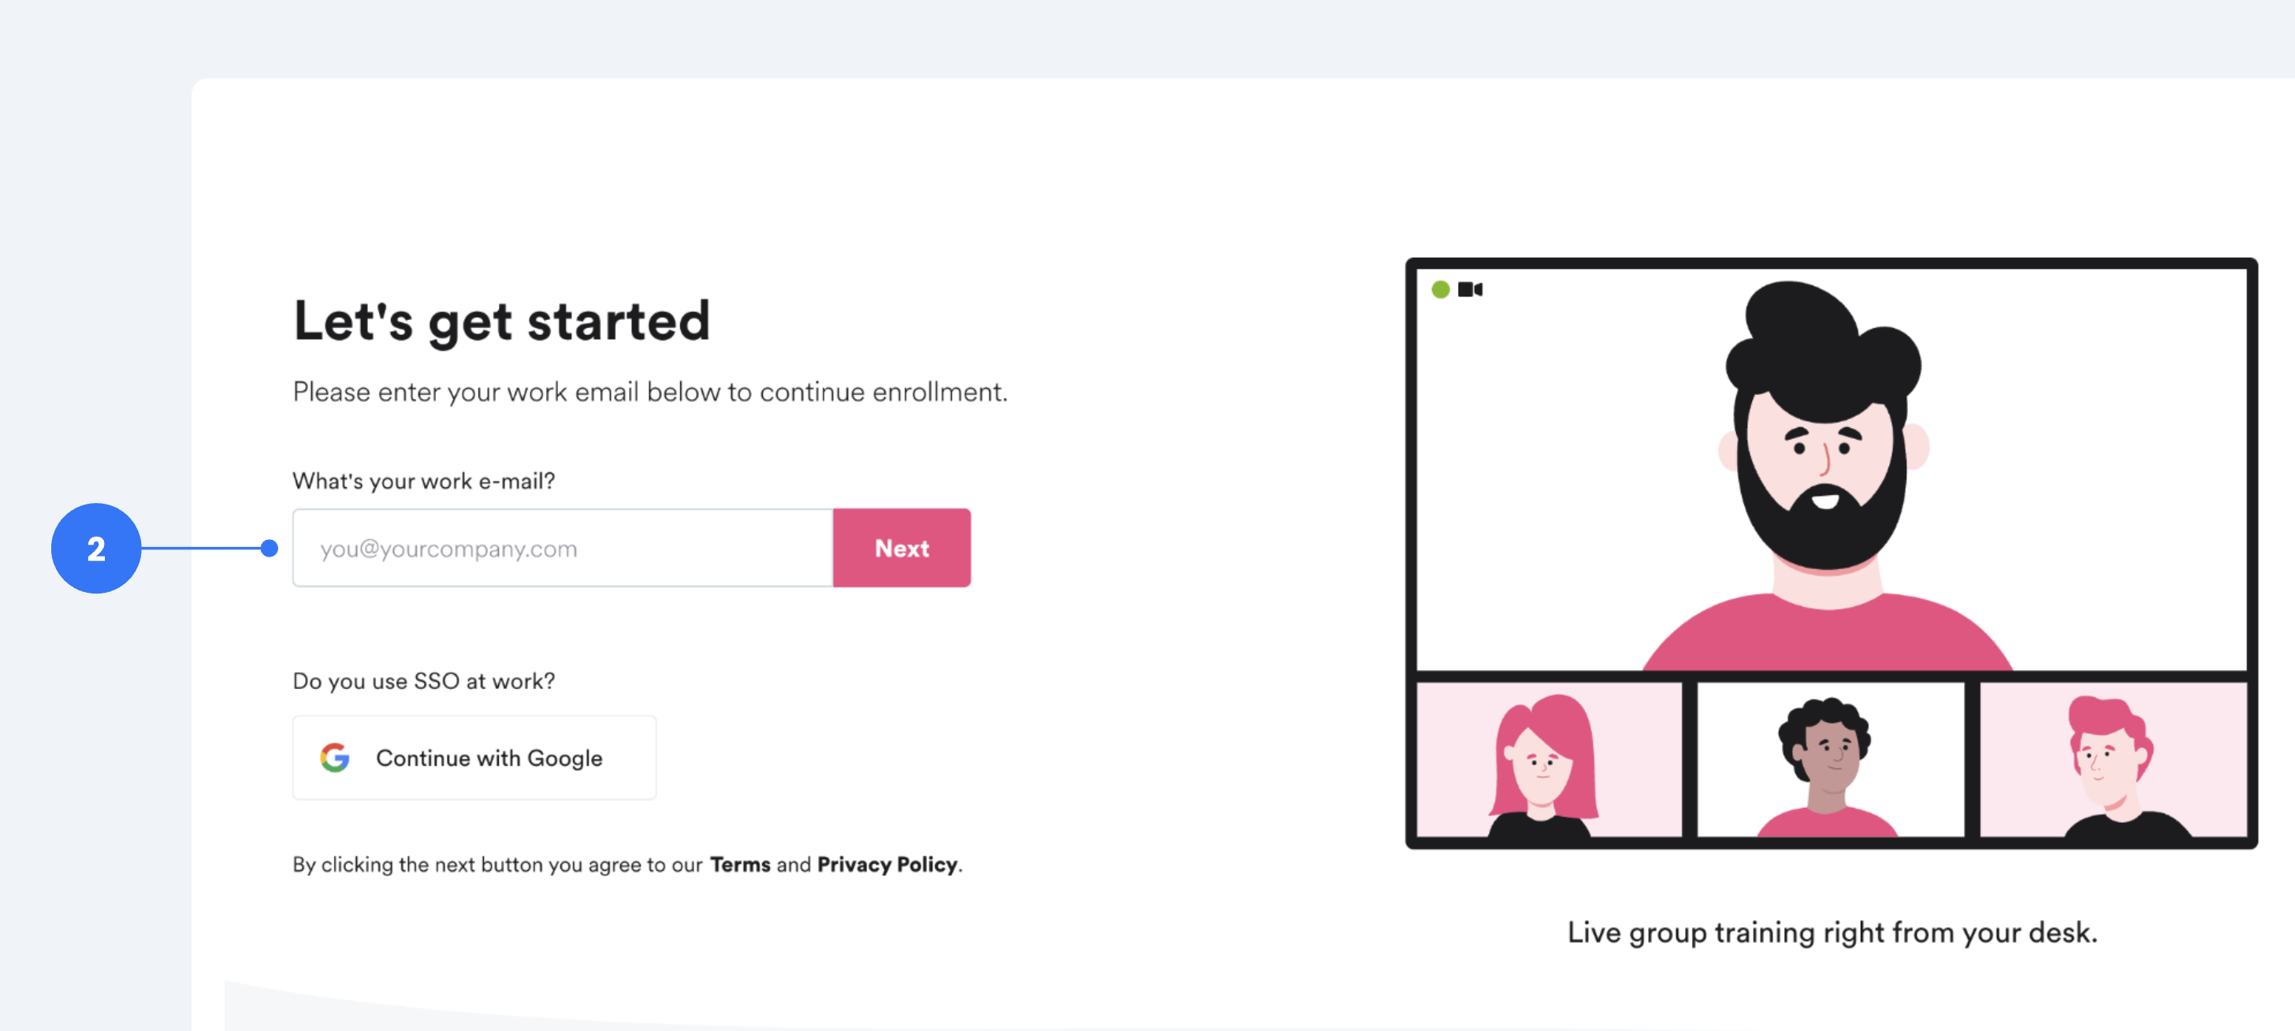Click the small blue callout dot beside email field

pyautogui.click(x=269, y=548)
